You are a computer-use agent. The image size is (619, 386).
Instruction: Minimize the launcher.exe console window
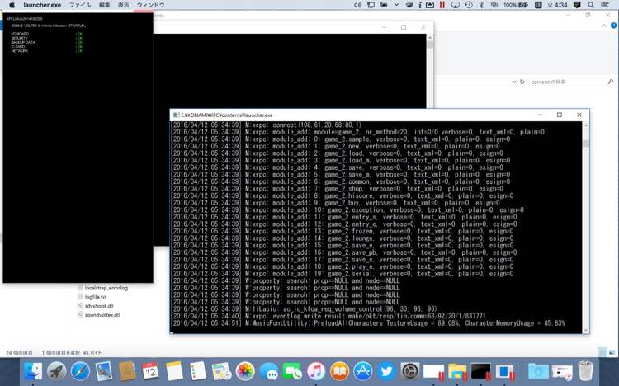click(540, 115)
